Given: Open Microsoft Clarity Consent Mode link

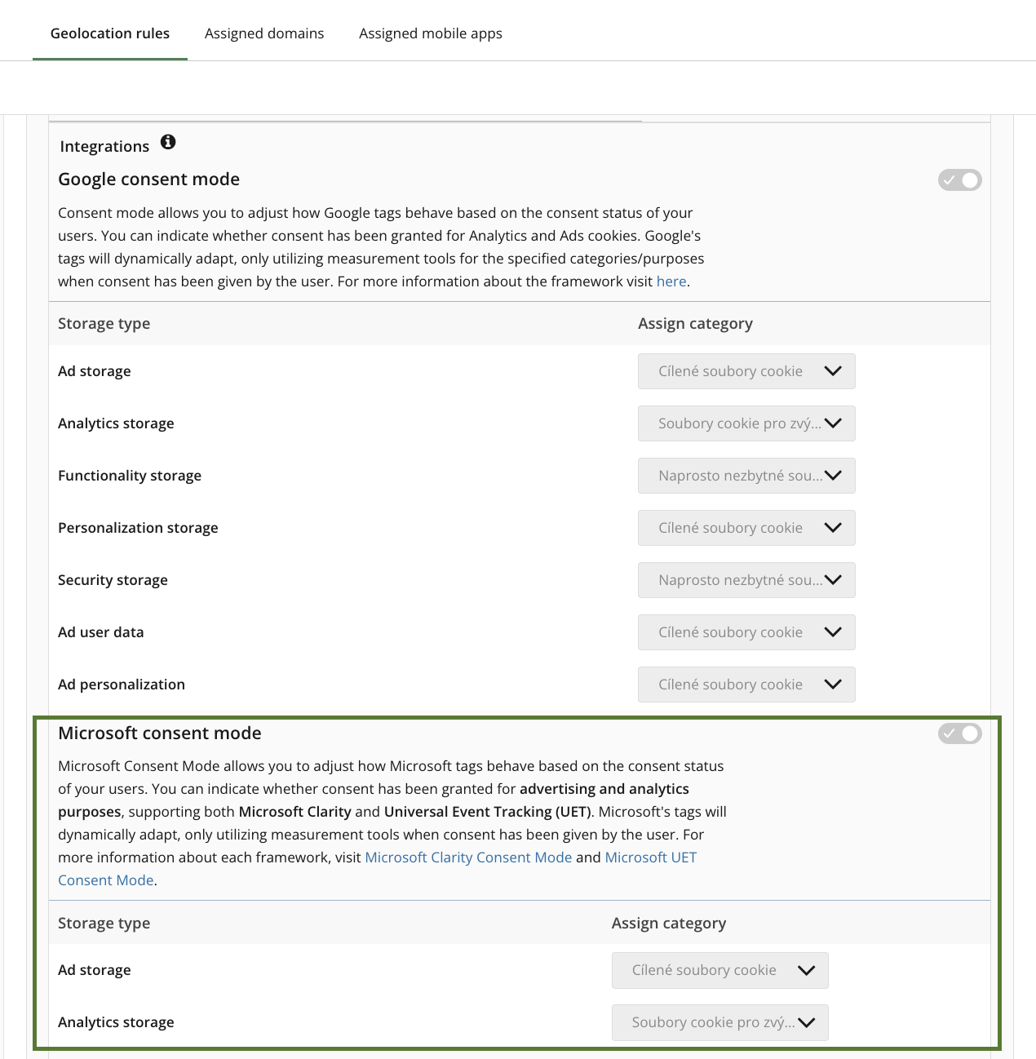Looking at the screenshot, I should tap(468, 857).
